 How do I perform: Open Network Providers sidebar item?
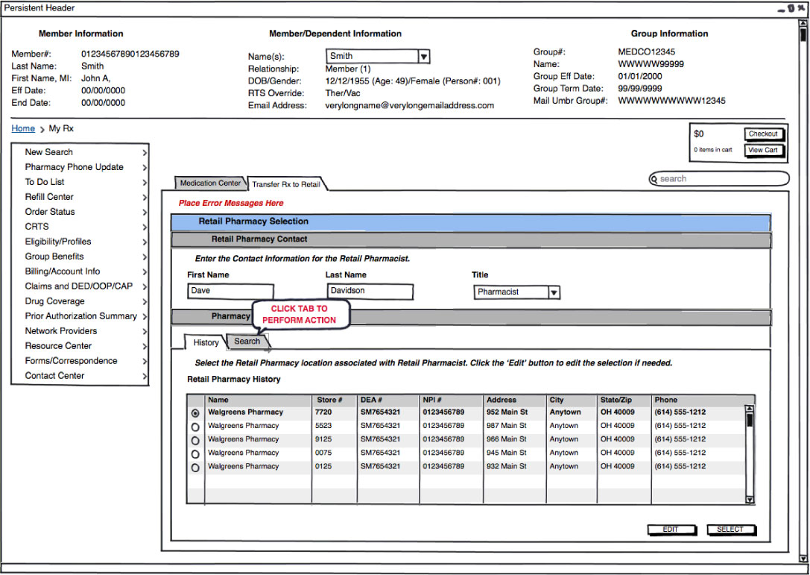pos(80,331)
